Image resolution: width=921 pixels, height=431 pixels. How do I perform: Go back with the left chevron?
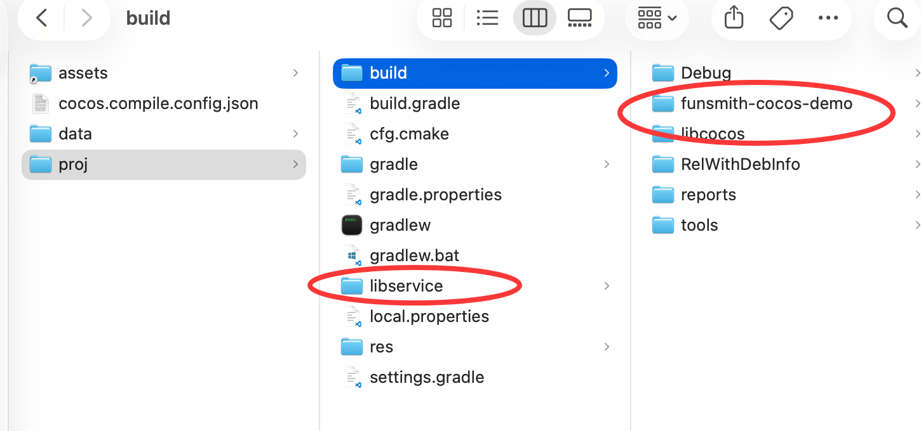pyautogui.click(x=42, y=18)
